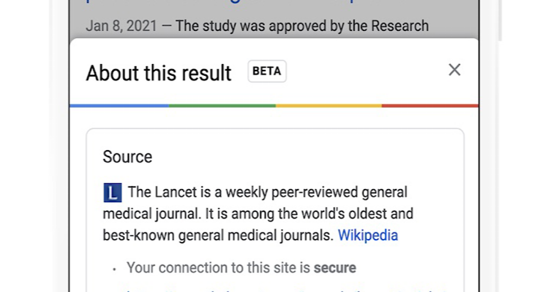This screenshot has width=556, height=292.
Task: Select the BETA label badge
Action: (x=267, y=71)
